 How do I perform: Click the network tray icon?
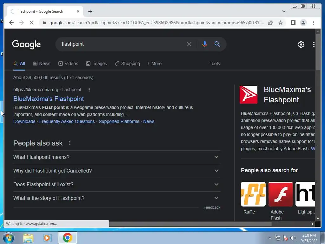[x=277, y=238]
